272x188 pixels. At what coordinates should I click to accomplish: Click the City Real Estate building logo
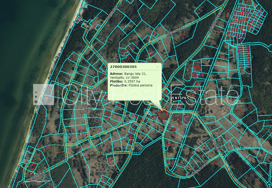pyautogui.click(x=43, y=94)
